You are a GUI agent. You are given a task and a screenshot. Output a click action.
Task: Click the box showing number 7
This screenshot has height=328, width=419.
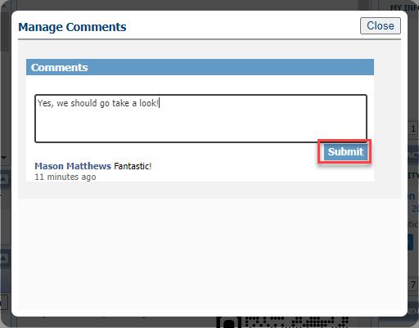413,285
